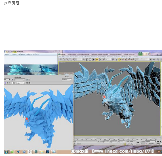Open Select by Name dialog icon

(87, 59)
